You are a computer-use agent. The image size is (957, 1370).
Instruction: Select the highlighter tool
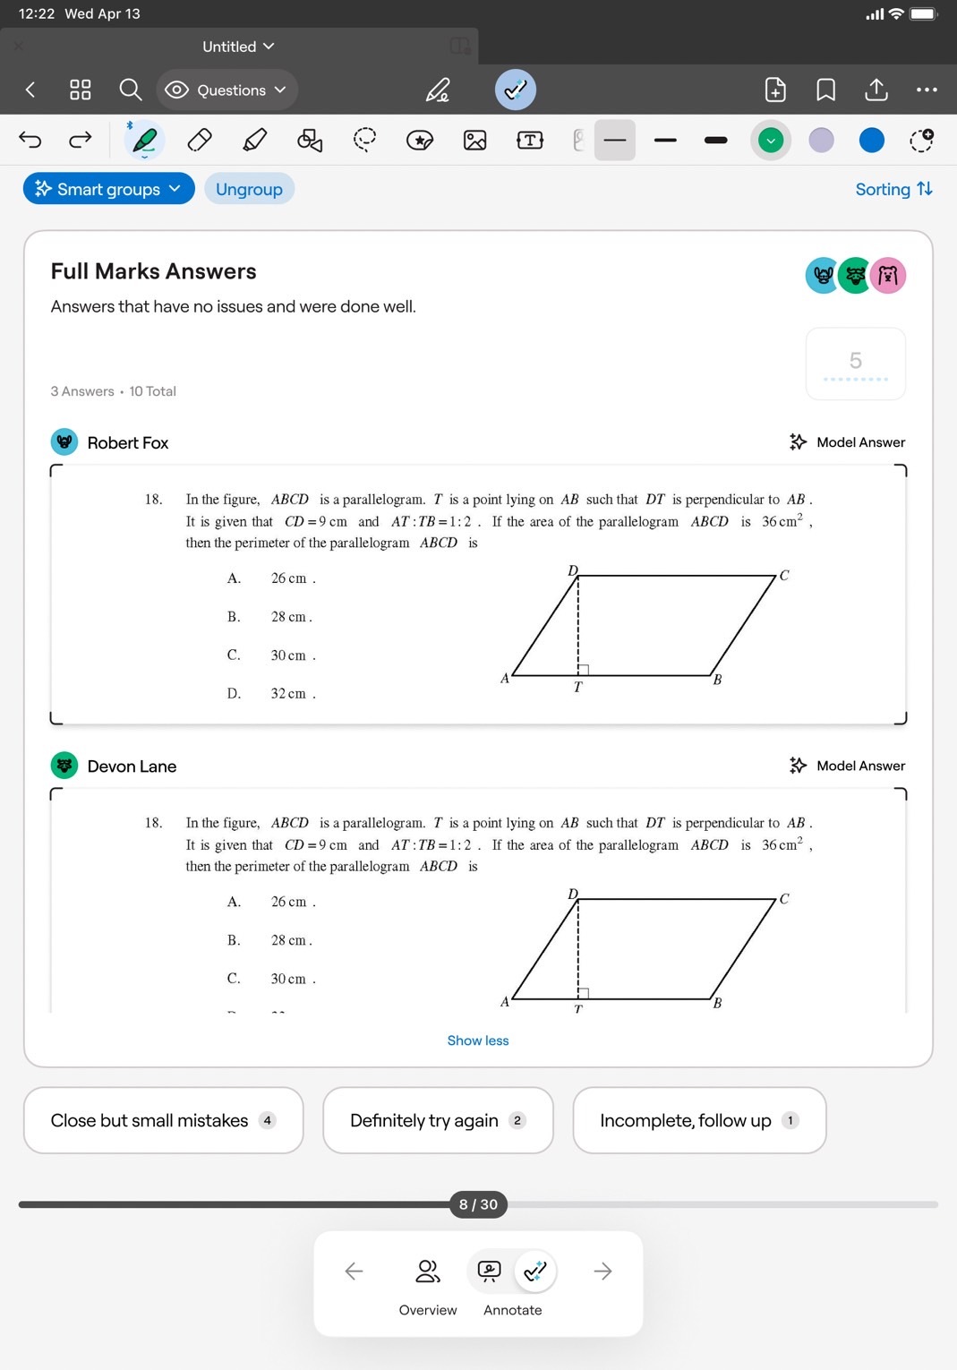(x=255, y=141)
